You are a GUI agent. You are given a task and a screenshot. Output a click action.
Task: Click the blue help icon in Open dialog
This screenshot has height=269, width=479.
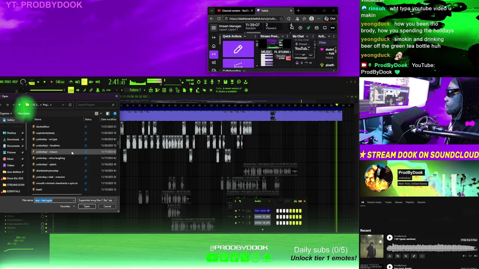coord(115,114)
